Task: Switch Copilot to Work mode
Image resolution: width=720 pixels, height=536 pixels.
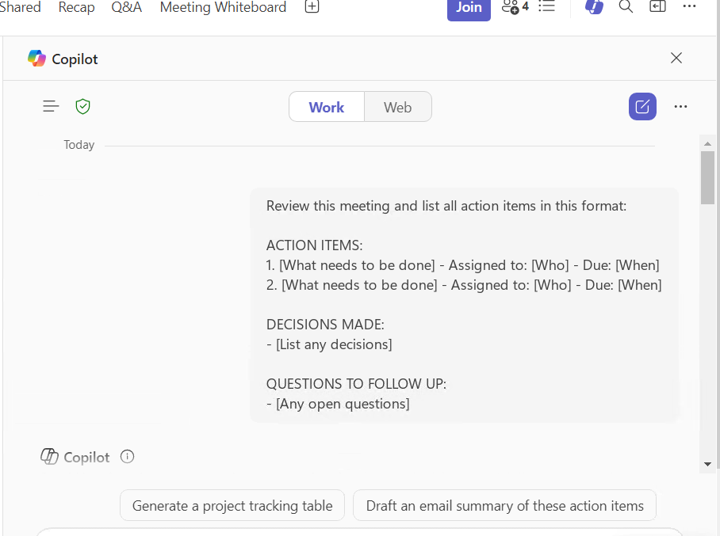Action: [x=327, y=107]
